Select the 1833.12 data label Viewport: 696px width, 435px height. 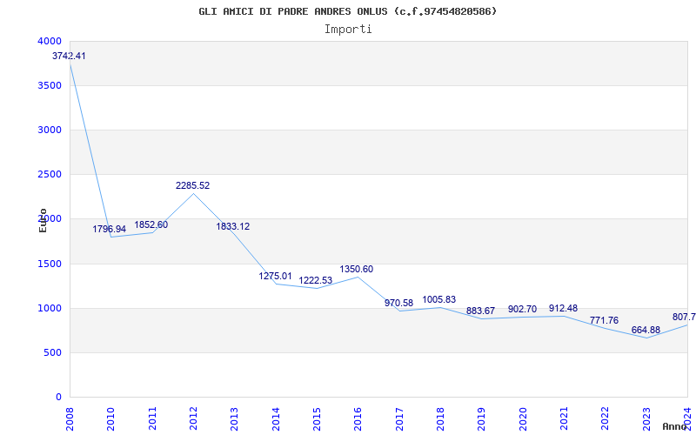[233, 226]
